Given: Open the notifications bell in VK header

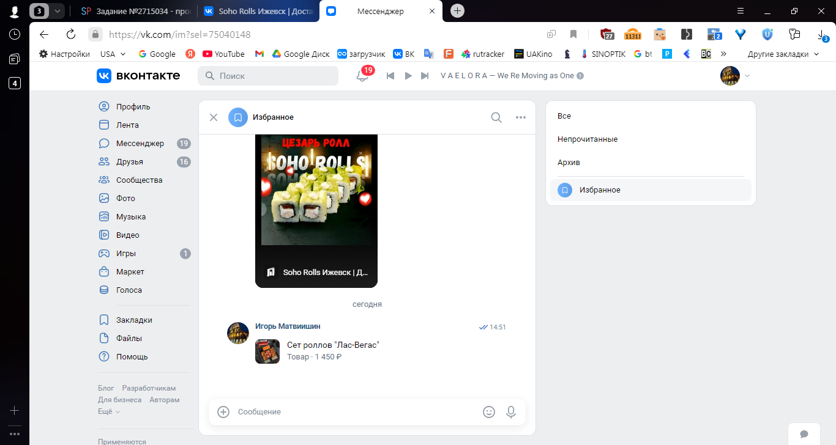Looking at the screenshot, I should pyautogui.click(x=362, y=76).
